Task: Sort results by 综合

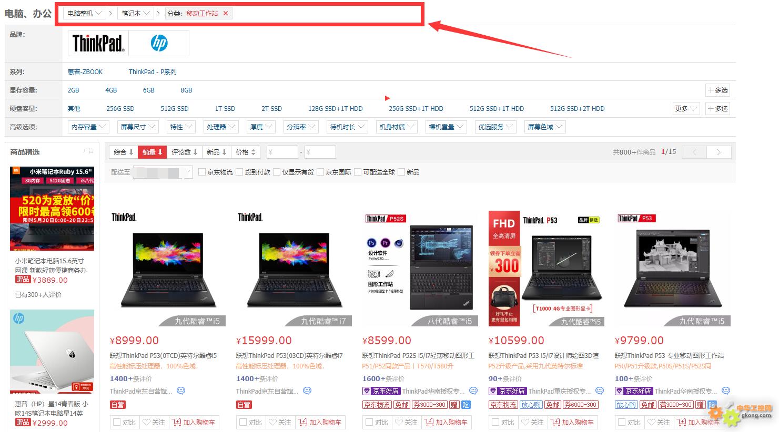Action: pos(124,152)
